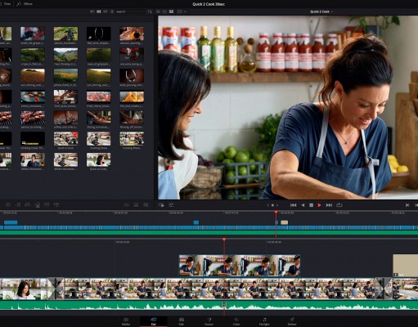418x327 pixels.
Task: Select the wine glass clip thumbnail
Action: [x=132, y=76]
